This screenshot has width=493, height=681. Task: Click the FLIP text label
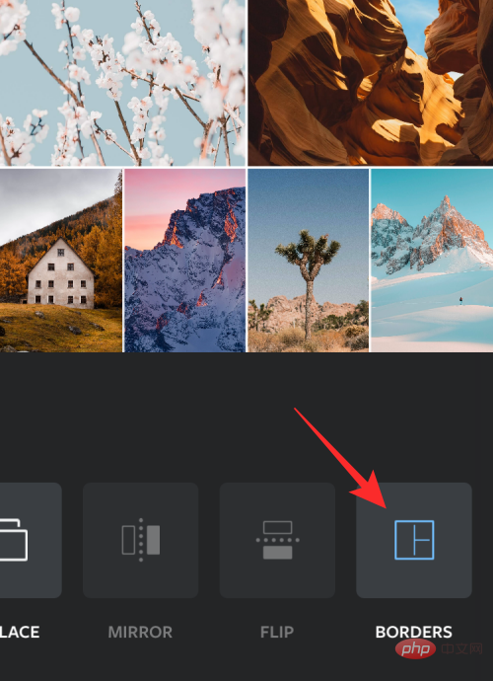pyautogui.click(x=277, y=632)
